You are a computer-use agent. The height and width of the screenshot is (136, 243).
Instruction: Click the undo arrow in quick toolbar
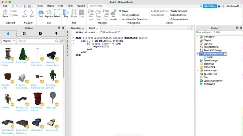[17, 6]
